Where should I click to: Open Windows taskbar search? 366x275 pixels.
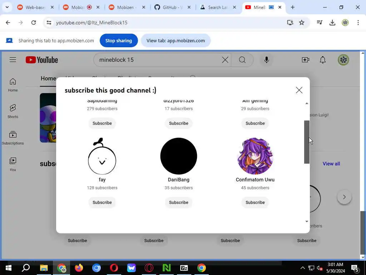(x=26, y=268)
